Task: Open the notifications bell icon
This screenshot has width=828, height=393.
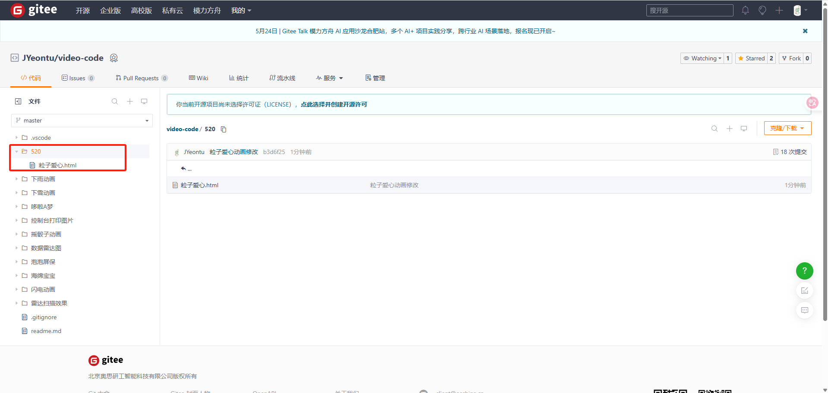Action: click(745, 10)
